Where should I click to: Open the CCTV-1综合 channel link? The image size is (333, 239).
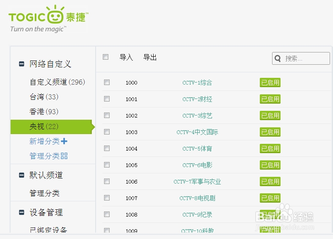[197, 82]
